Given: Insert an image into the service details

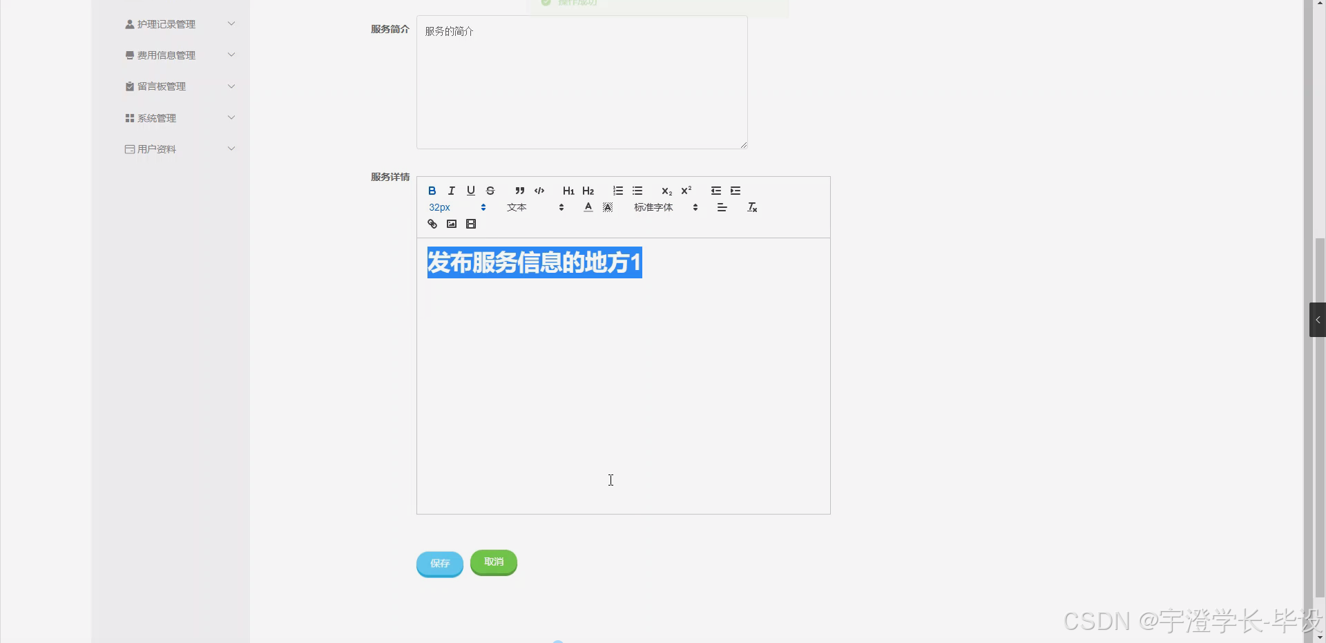Looking at the screenshot, I should pos(451,224).
